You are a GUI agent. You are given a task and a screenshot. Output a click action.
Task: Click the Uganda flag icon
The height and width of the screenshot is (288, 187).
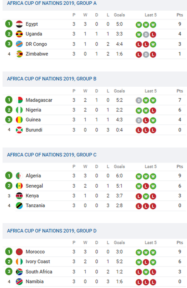tap(19, 34)
